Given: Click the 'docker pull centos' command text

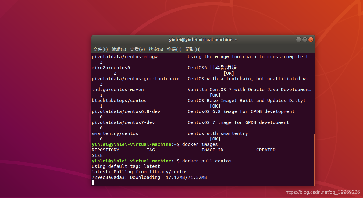Looking at the screenshot, I should (207, 161).
